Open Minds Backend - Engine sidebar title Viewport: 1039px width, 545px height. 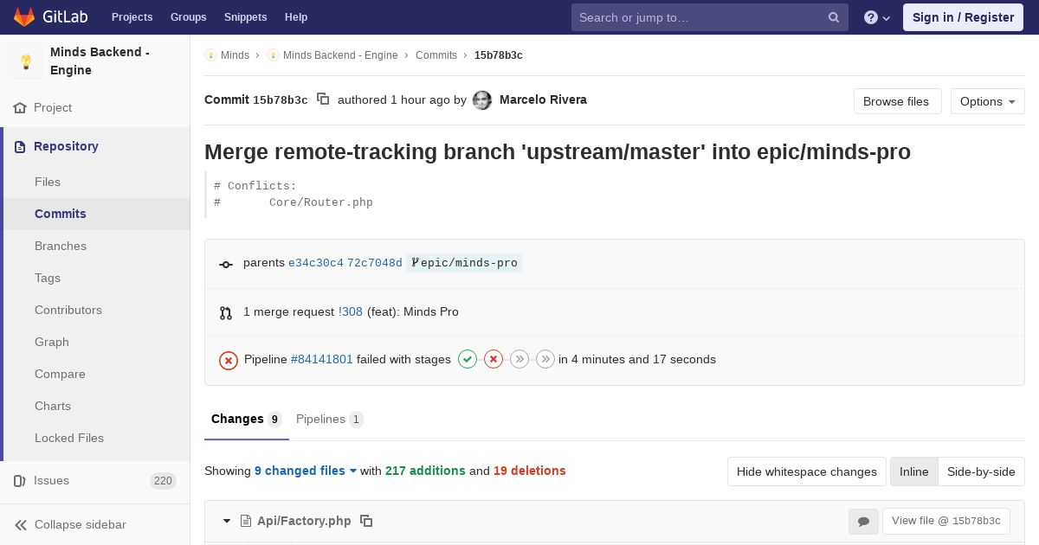point(100,61)
